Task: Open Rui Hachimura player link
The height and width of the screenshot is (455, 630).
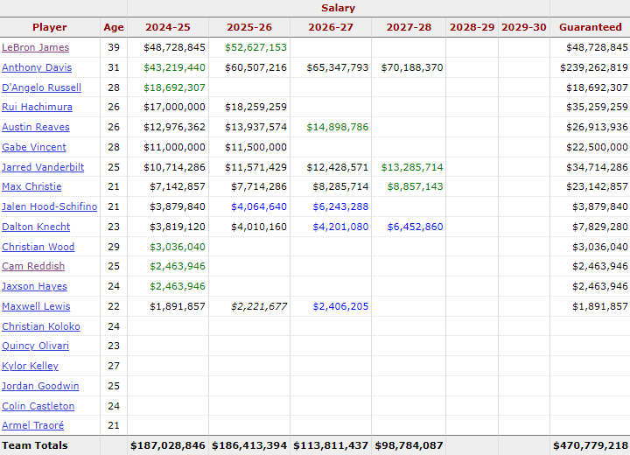Action: coord(37,107)
